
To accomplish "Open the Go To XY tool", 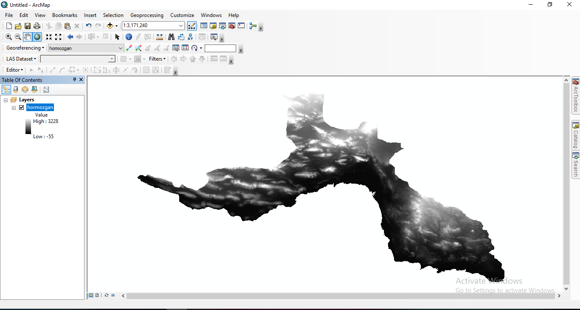I will point(191,37).
